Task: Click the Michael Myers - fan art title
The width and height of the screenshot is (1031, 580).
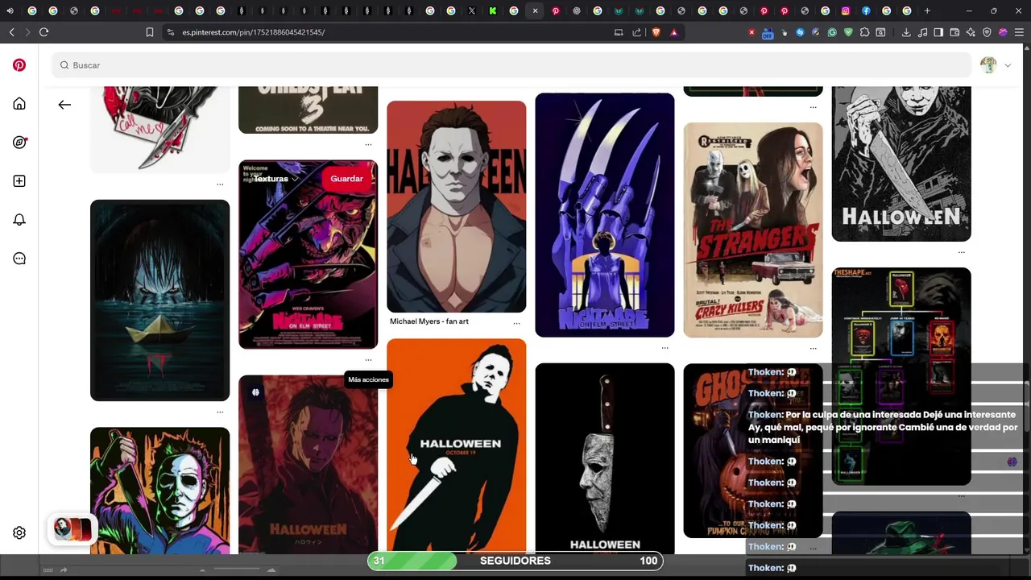Action: click(x=429, y=321)
